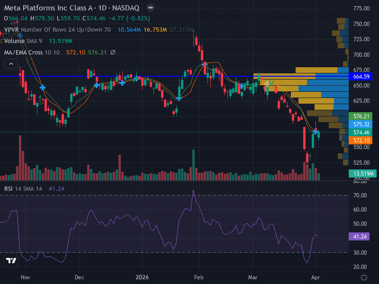Viewport: 379px width, 284px height.
Task: Click the purple 41.24 RSI label
Action: point(360,236)
